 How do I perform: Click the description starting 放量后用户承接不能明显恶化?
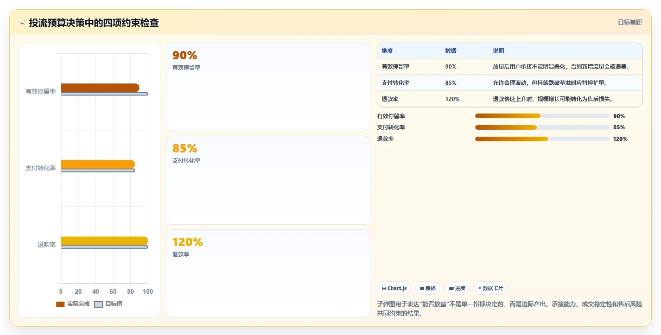[561, 66]
